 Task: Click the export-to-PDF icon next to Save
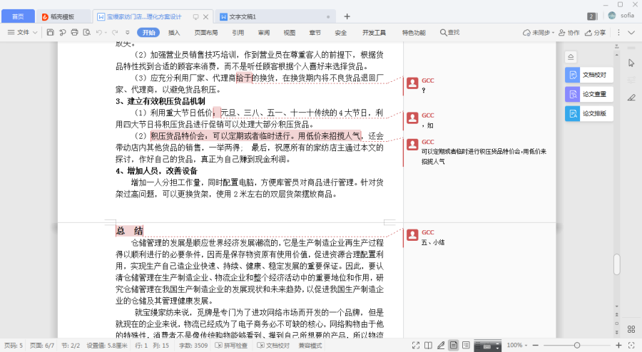tap(62, 32)
